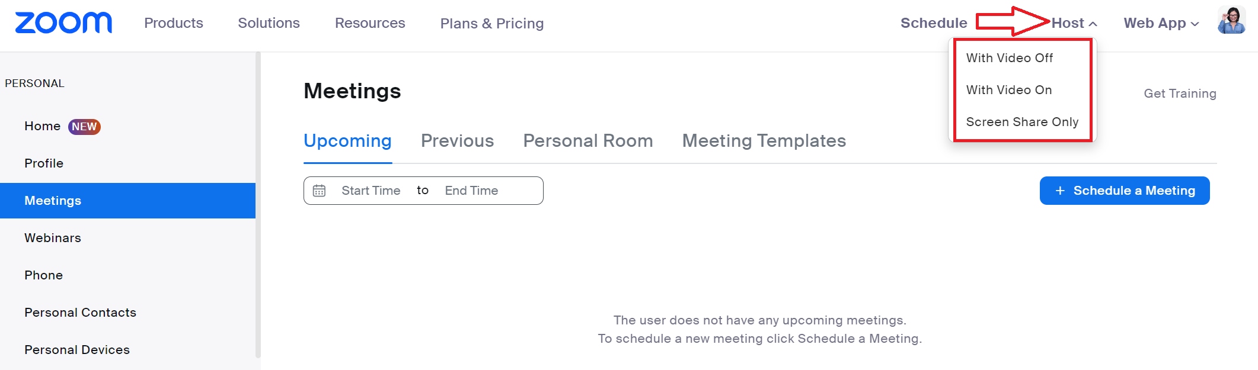The height and width of the screenshot is (370, 1258).
Task: Click the calendar icon in date range
Action: 319,191
